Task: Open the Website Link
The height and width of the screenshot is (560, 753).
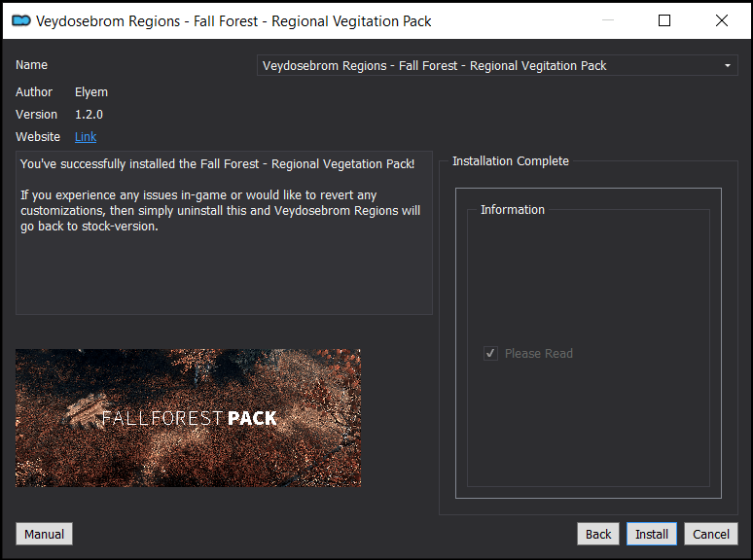Action: (x=86, y=137)
